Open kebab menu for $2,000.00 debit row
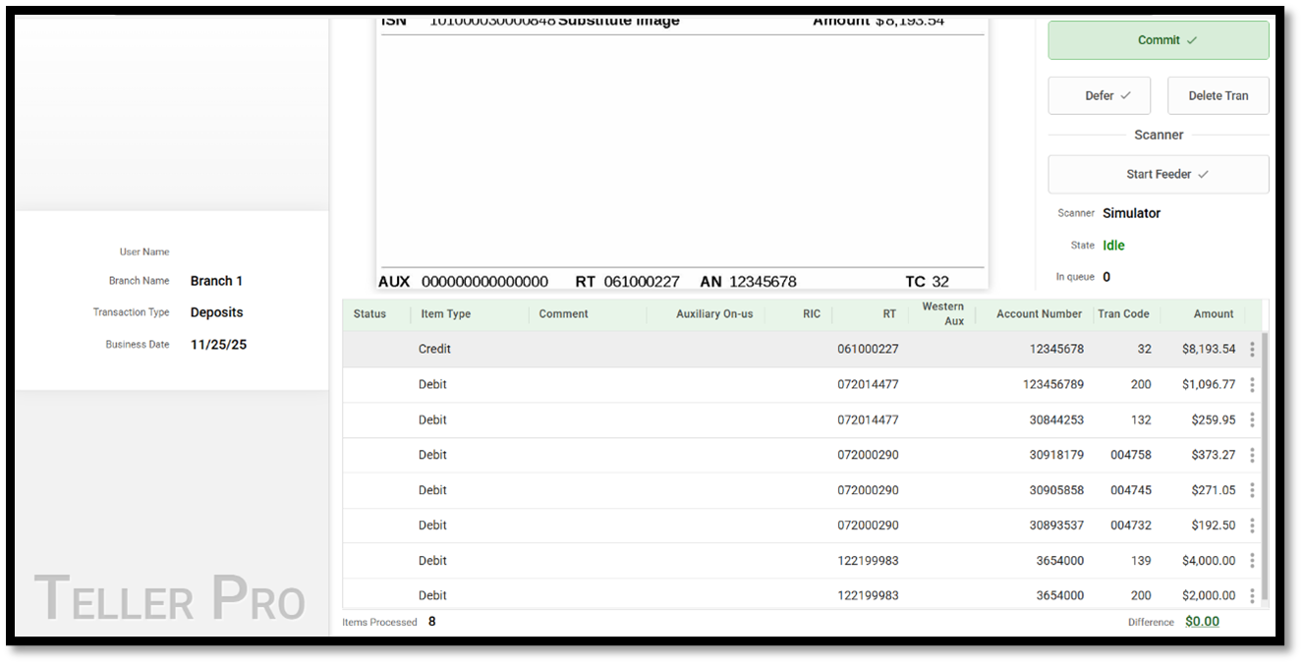The height and width of the screenshot is (664, 1303). (1252, 595)
